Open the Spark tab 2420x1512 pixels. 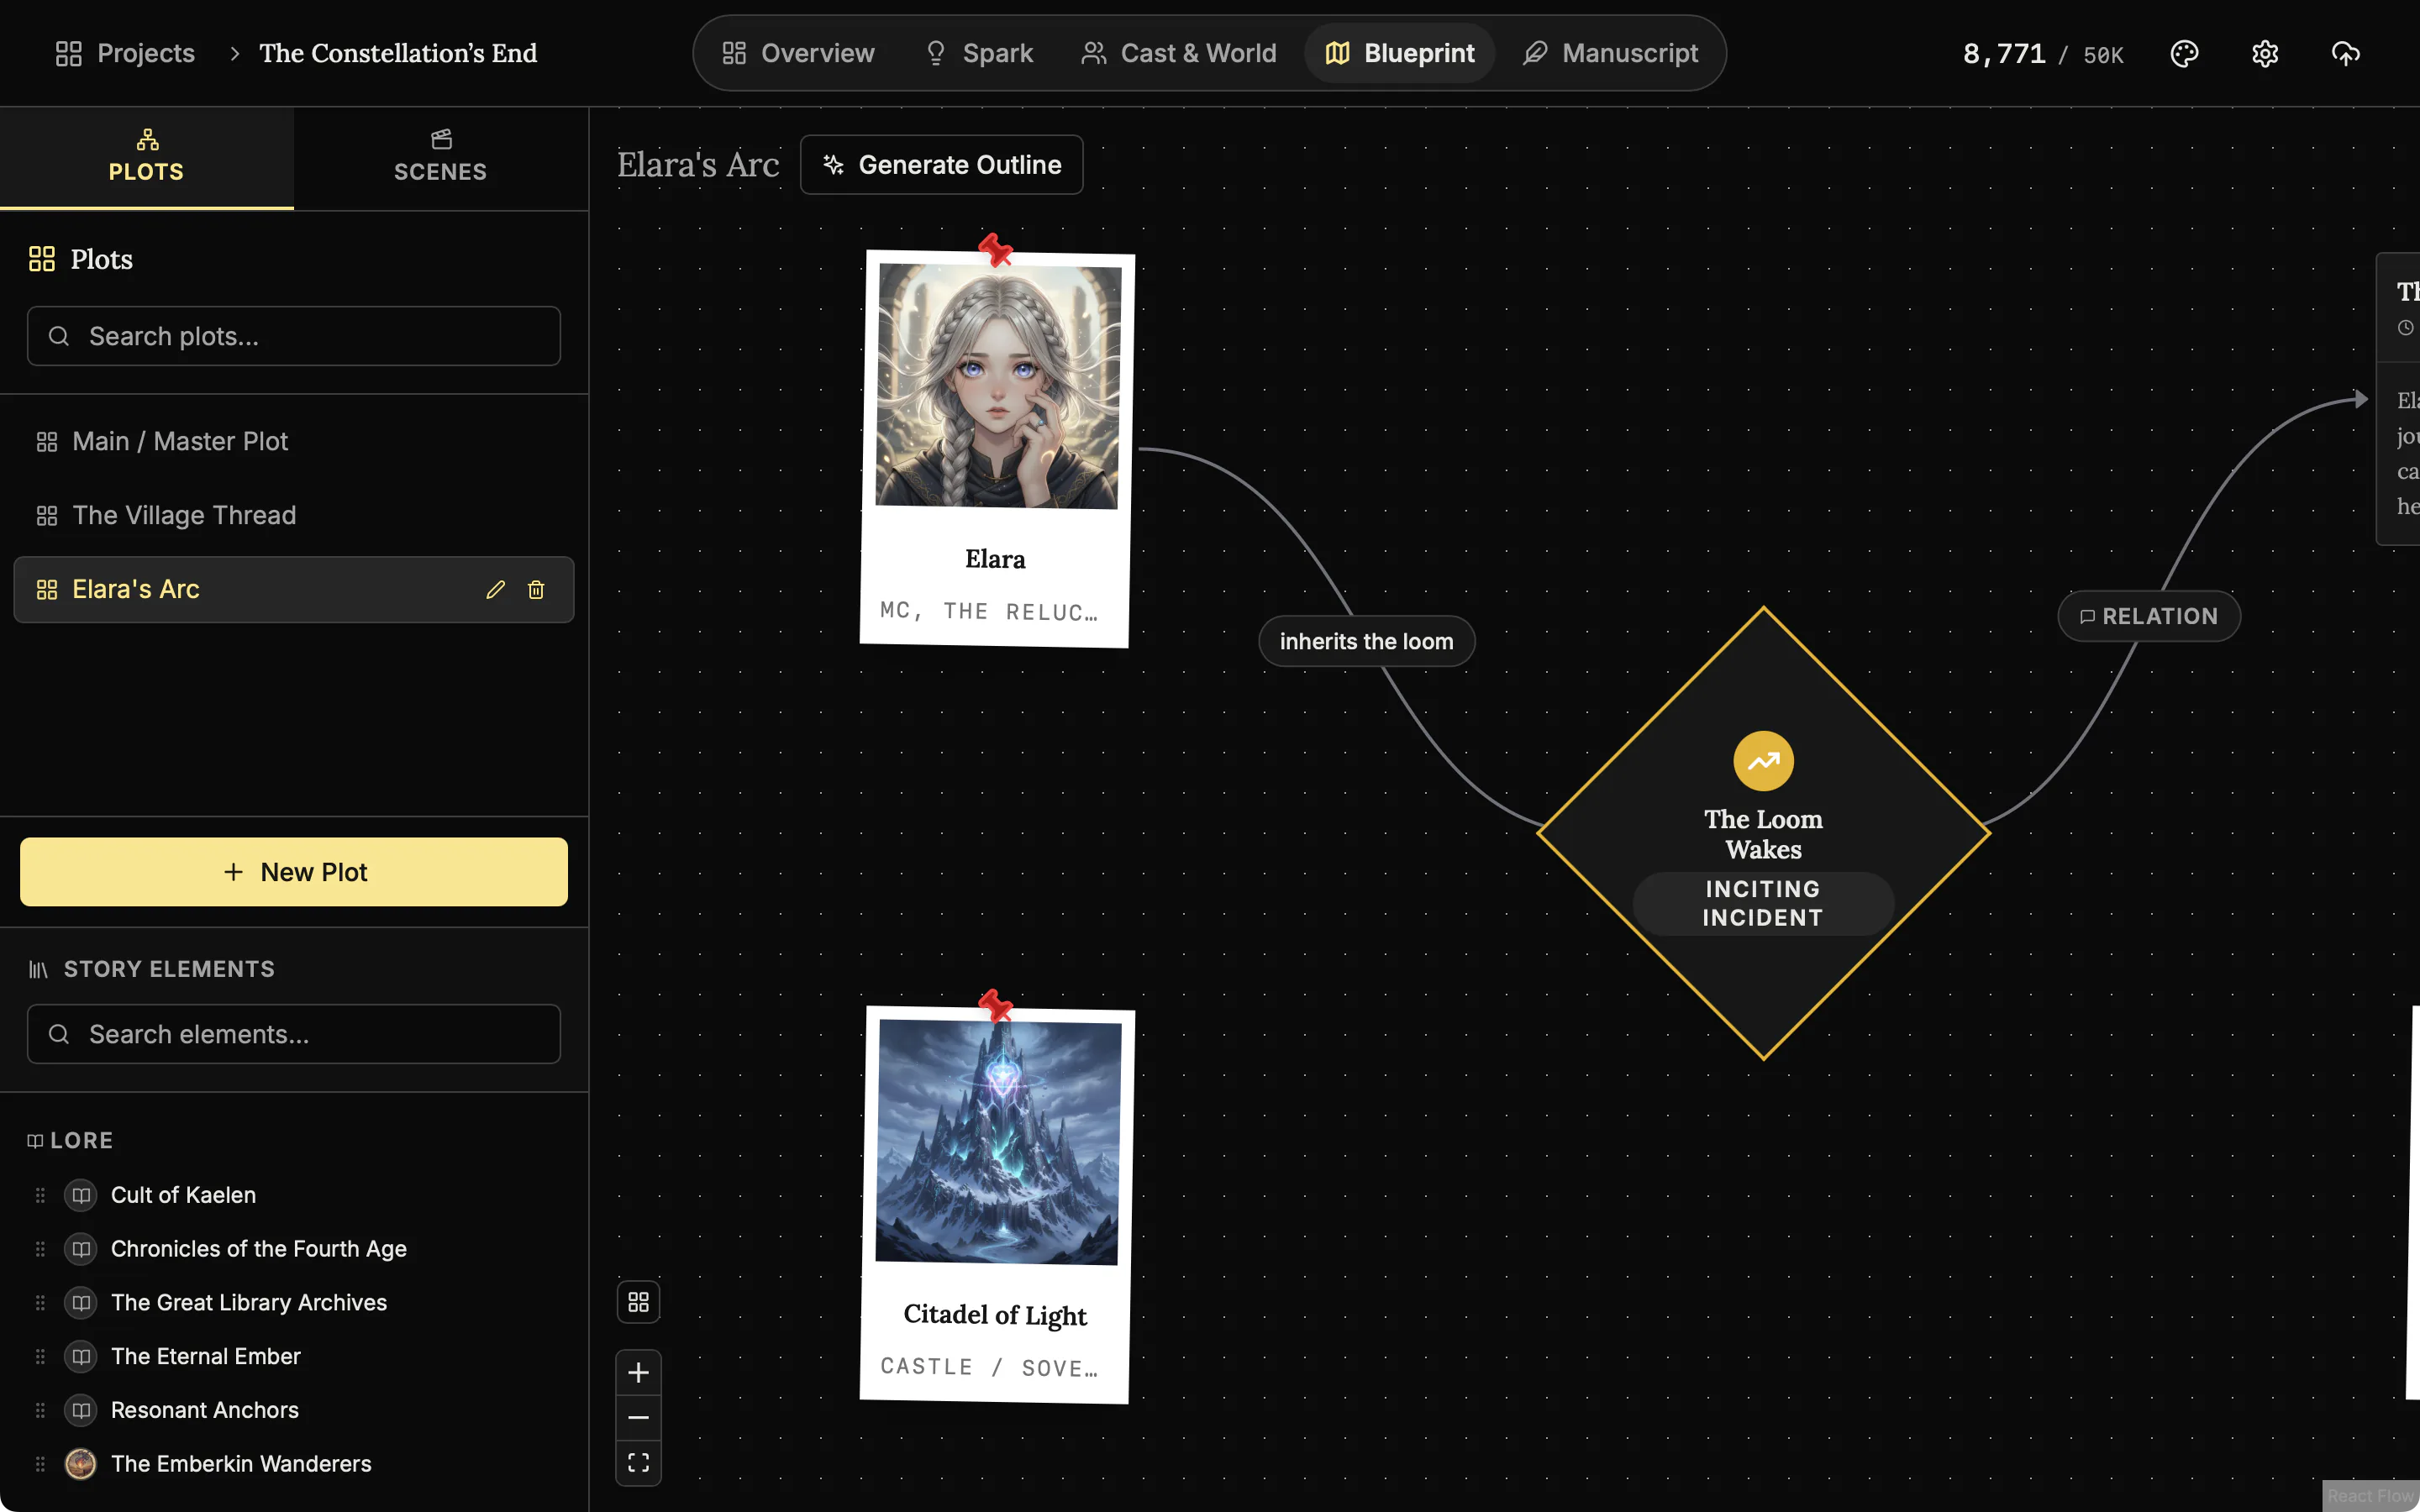[x=979, y=53]
